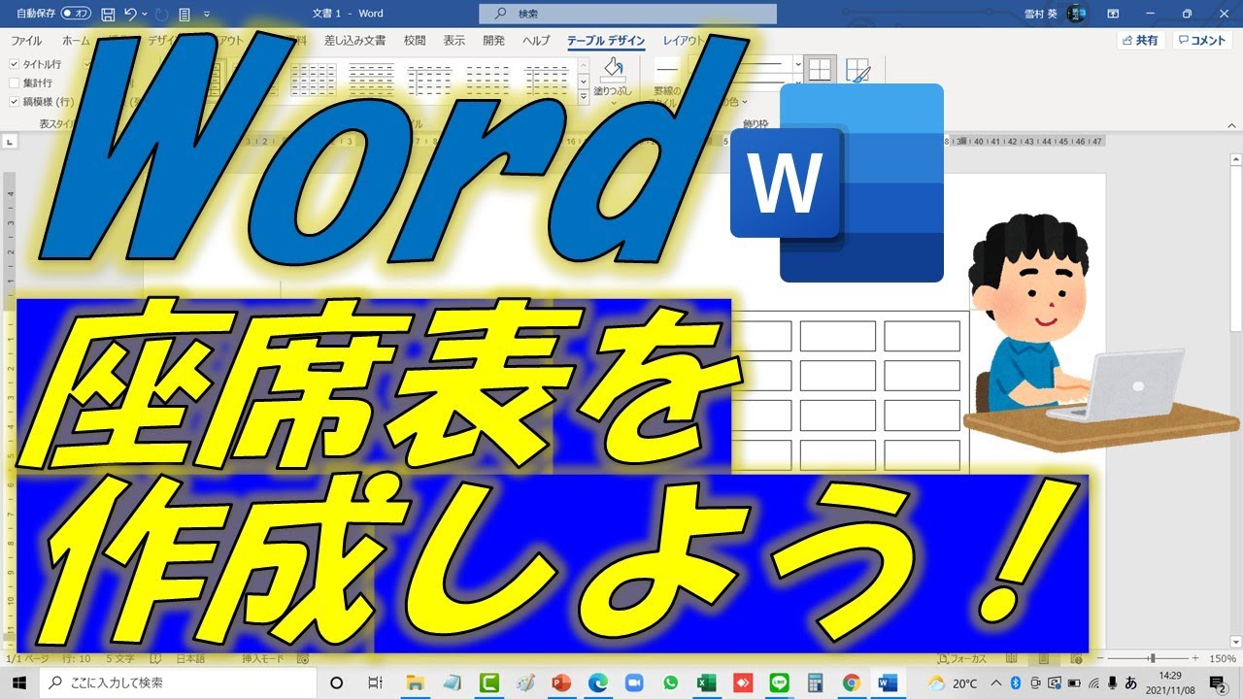
Task: Open Zoom from the taskbar
Action: (634, 682)
